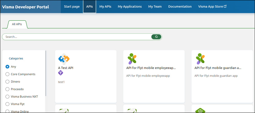
Task: Open Visma App Store link
Action: pyautogui.click(x=212, y=6)
